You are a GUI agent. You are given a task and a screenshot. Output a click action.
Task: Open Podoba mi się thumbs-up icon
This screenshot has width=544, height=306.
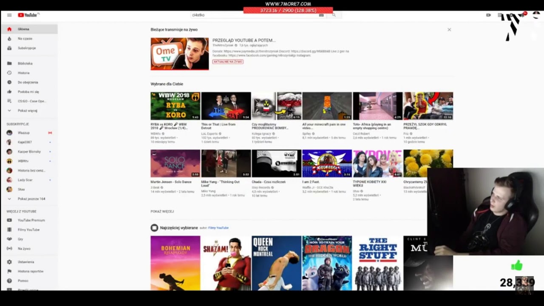pos(9,91)
